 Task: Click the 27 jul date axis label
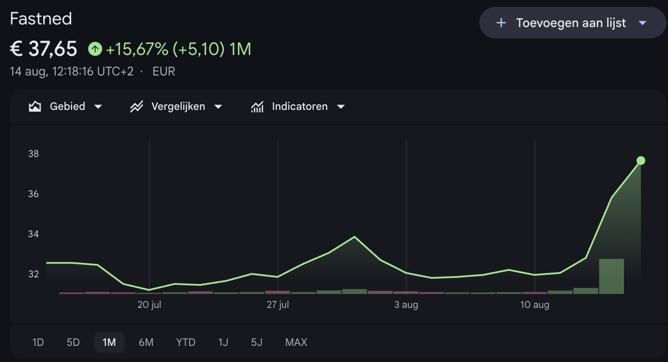coord(278,304)
